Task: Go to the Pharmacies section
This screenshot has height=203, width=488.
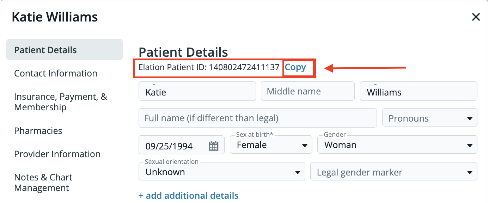Action: tap(38, 131)
